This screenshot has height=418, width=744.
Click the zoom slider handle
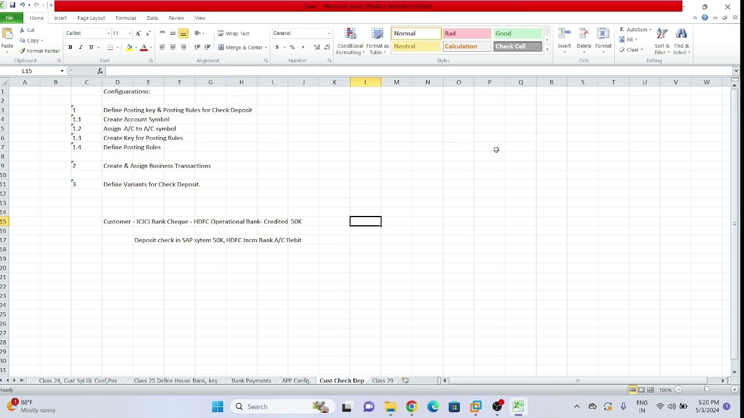(x=707, y=390)
